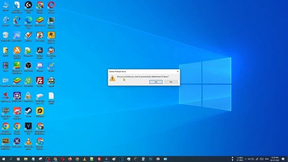Open Firefox from the taskbar
Viewport: 288px width, 162px height.
pos(70,159)
